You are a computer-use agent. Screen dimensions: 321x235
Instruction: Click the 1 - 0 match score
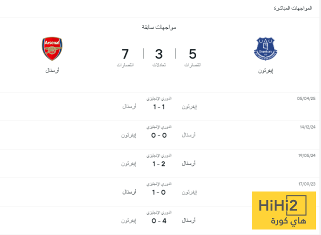159,192
